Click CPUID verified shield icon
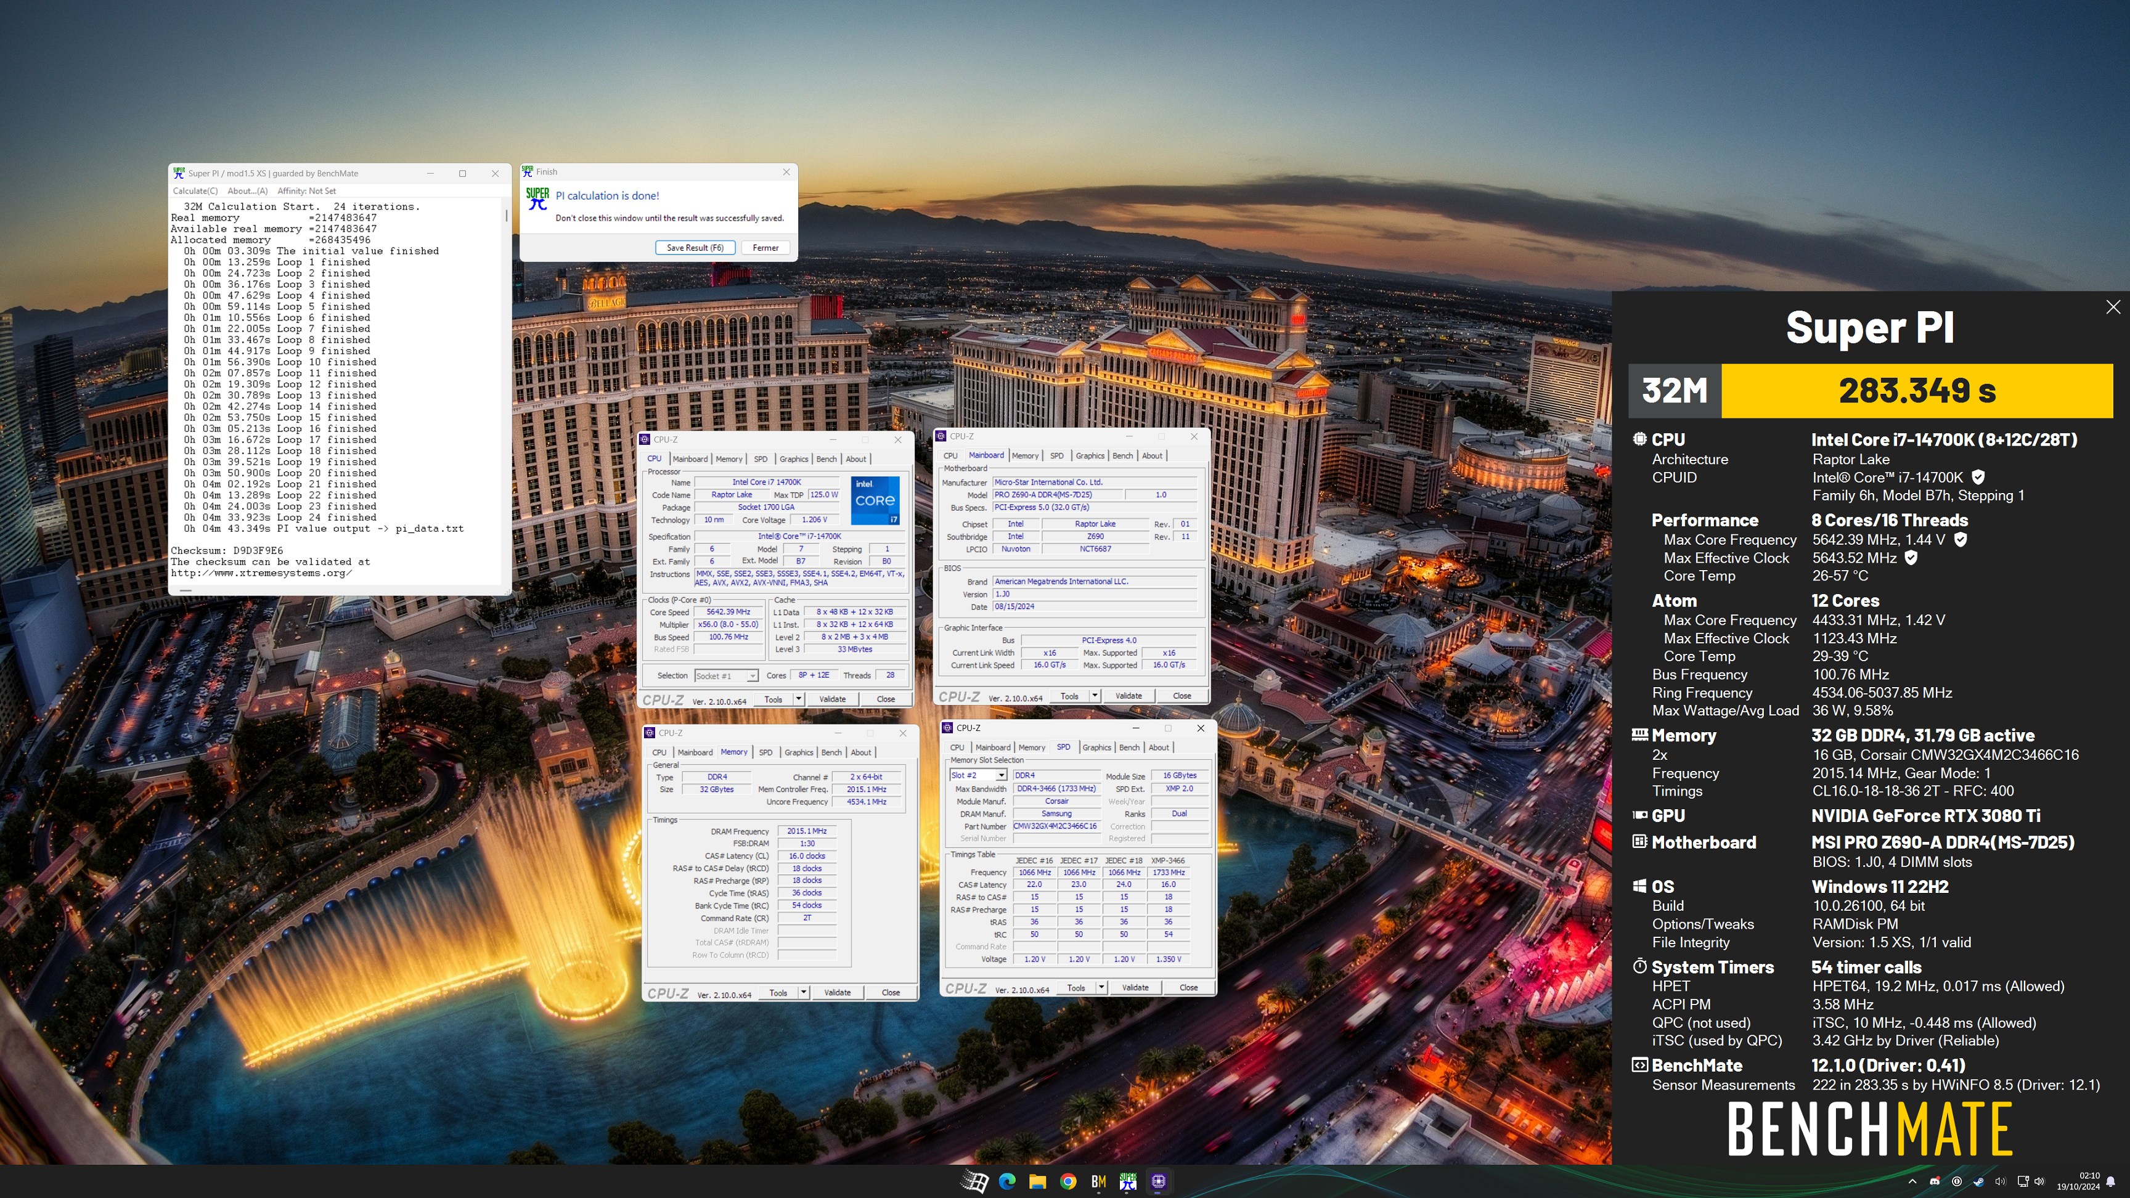The image size is (2130, 1198). coord(1978,477)
